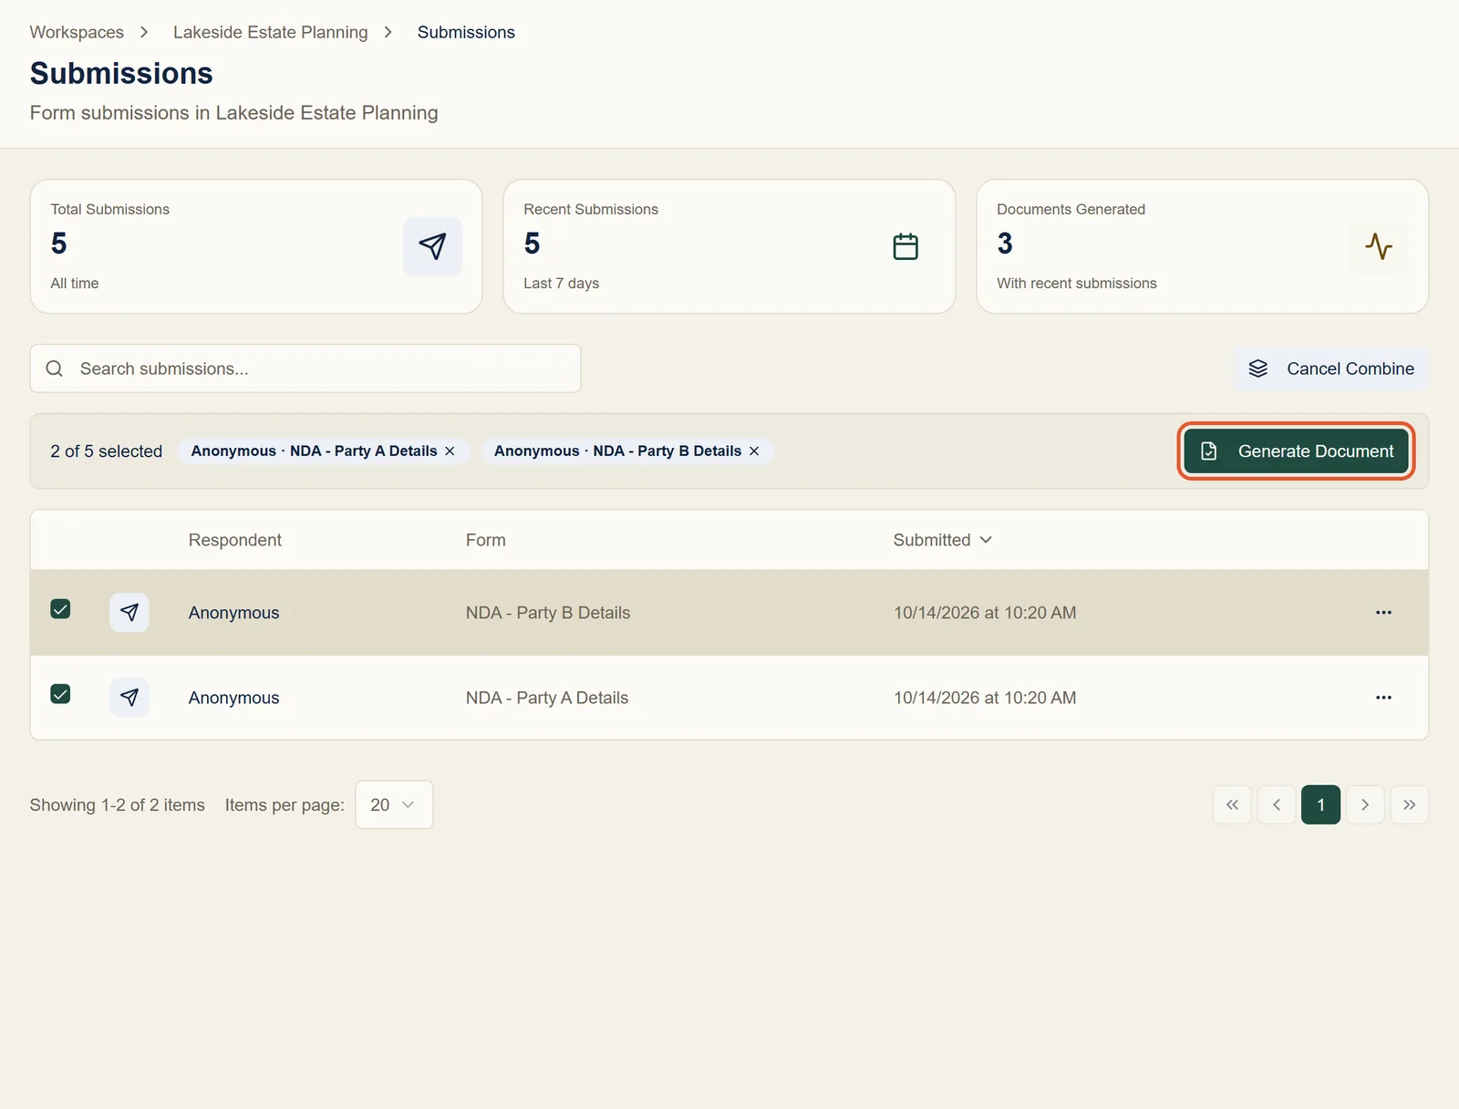Click the "Showing 1-2 of 2 items" text
This screenshot has height=1109, width=1459.
[x=117, y=805]
